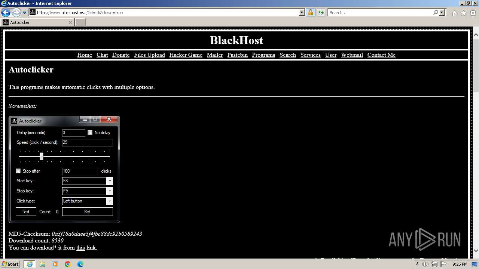Select the Autoclicker browser tab
Screen dimensions: 479x269
tap(37, 22)
